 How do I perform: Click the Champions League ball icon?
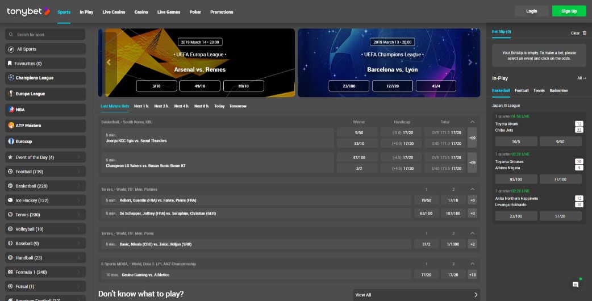11,78
